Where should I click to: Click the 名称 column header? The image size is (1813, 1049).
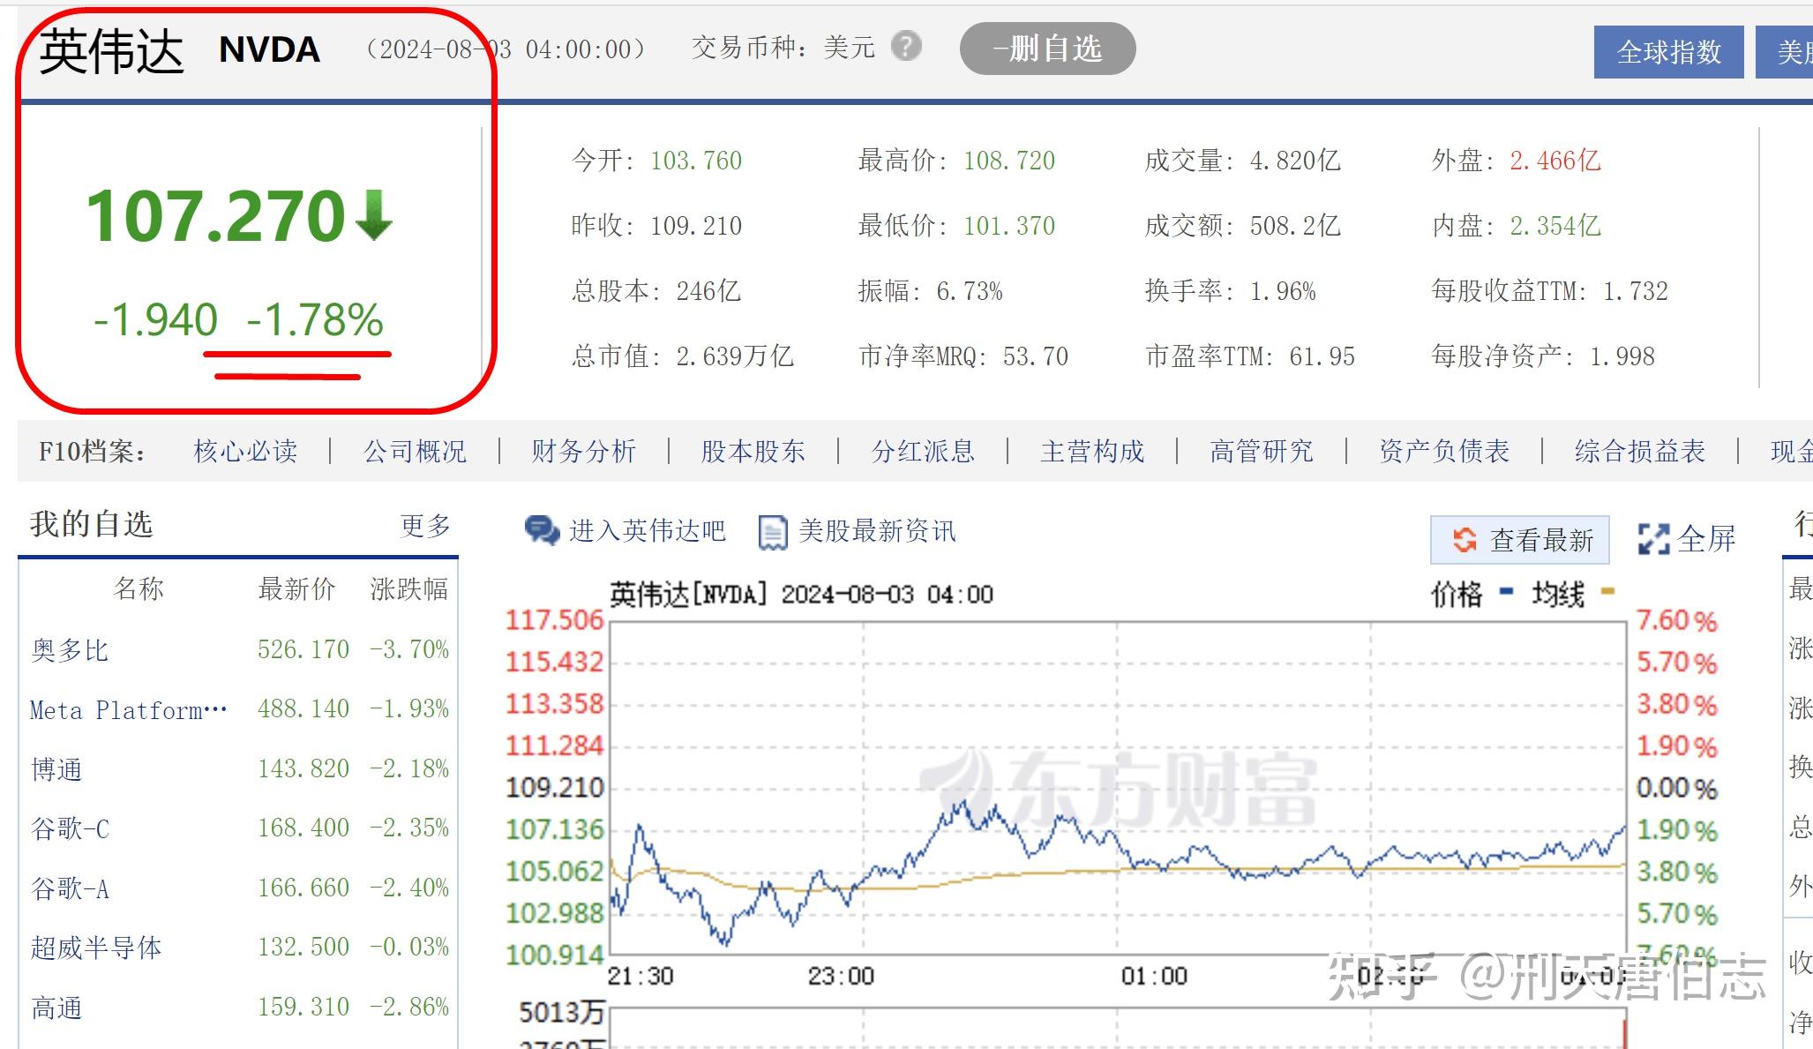[139, 588]
